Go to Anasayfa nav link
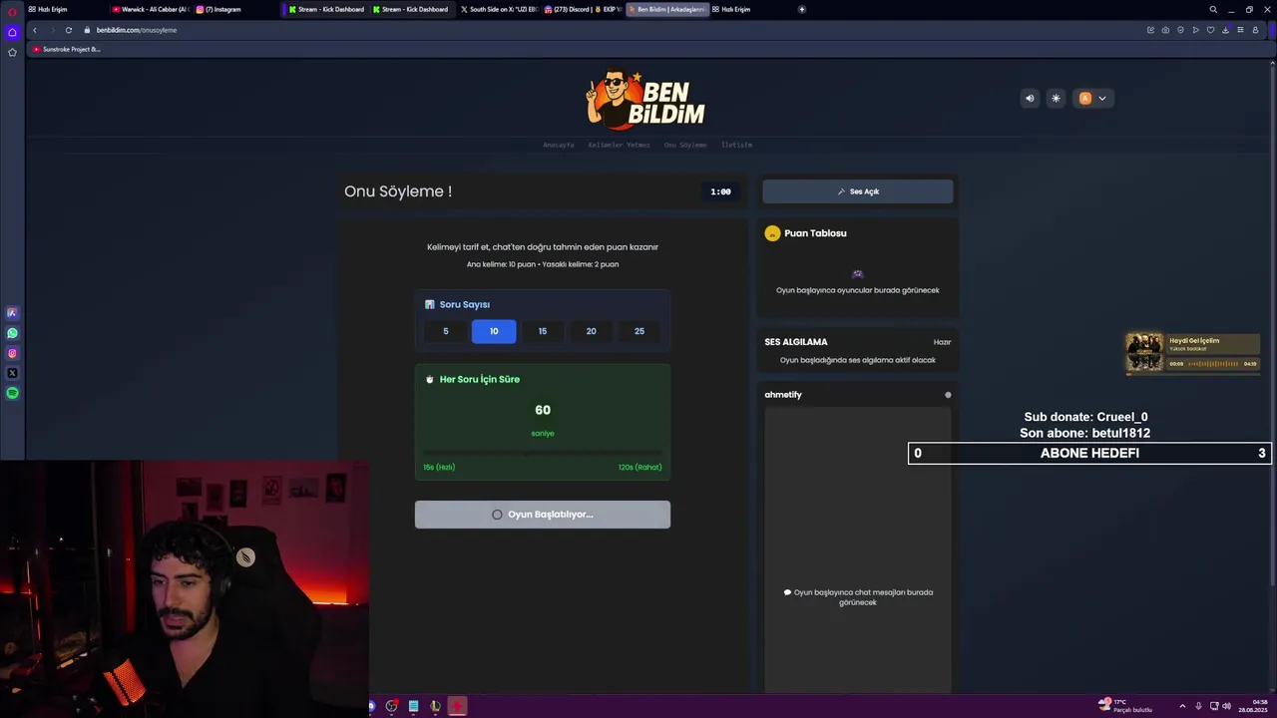 click(x=559, y=145)
